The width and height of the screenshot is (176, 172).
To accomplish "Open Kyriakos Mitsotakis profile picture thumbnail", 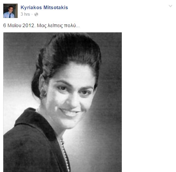I will click(10, 11).
